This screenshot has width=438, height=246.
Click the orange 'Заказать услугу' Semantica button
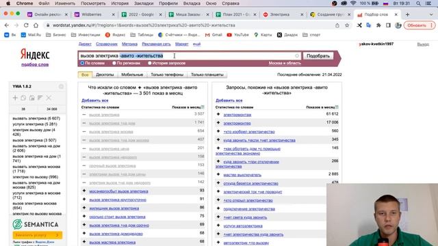(x=38, y=235)
